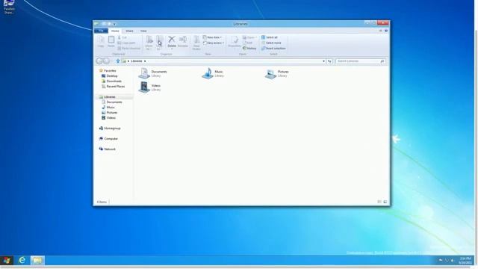Switch to the View ribbon tab
The image size is (478, 269).
[x=143, y=31]
